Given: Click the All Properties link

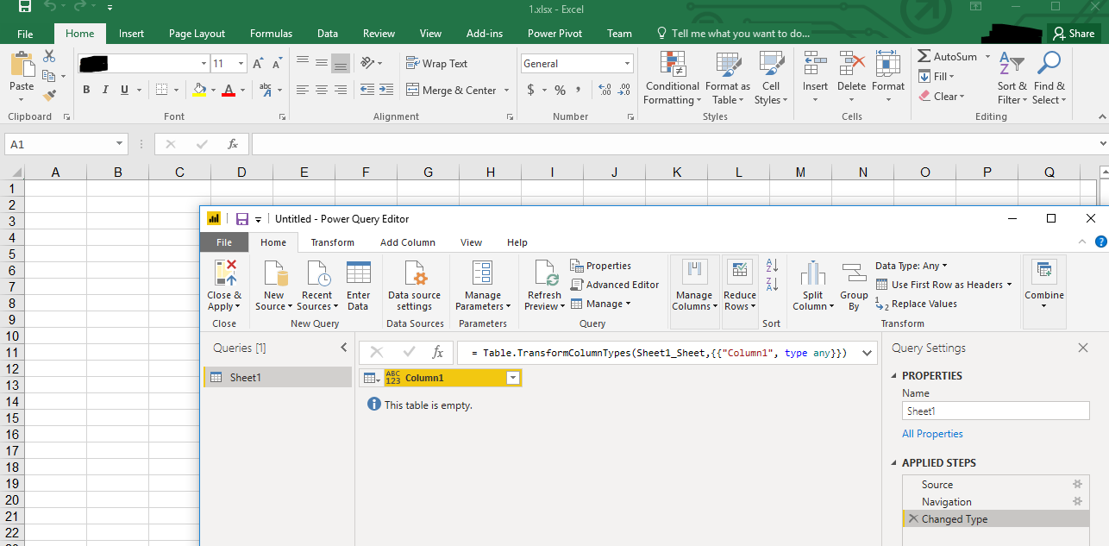Looking at the screenshot, I should (x=932, y=434).
